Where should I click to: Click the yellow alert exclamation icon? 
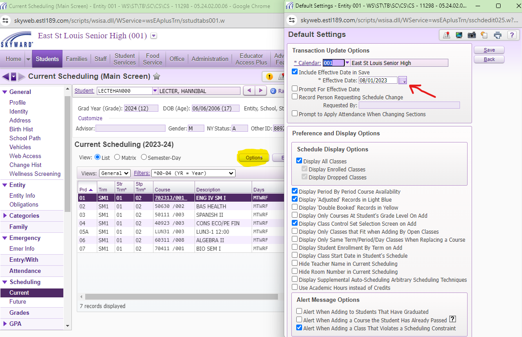[x=269, y=77]
